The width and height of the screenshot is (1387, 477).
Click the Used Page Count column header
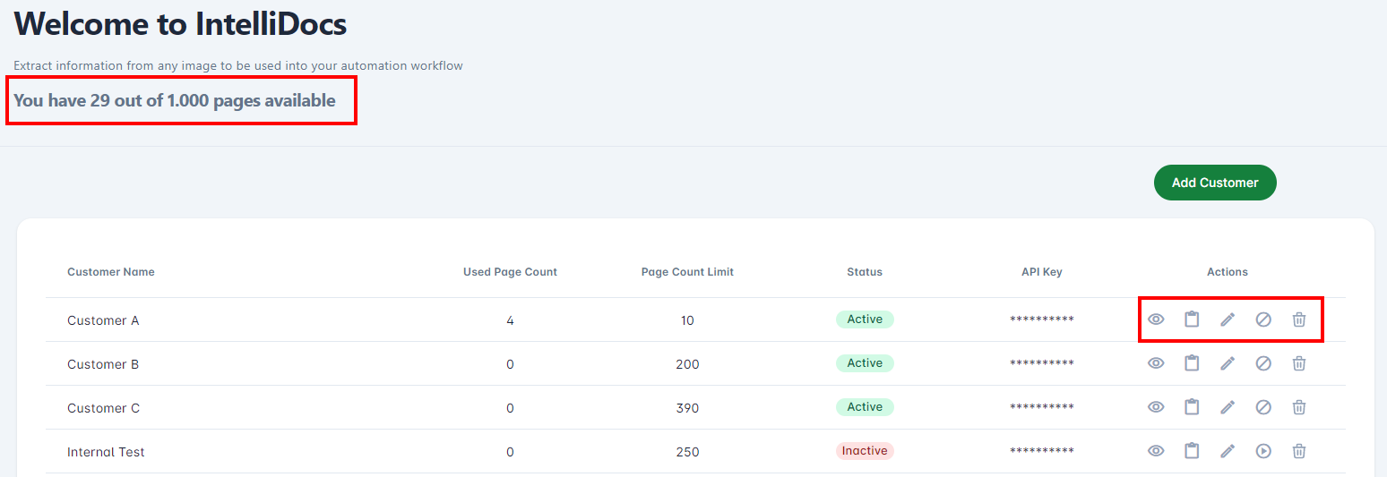click(510, 272)
